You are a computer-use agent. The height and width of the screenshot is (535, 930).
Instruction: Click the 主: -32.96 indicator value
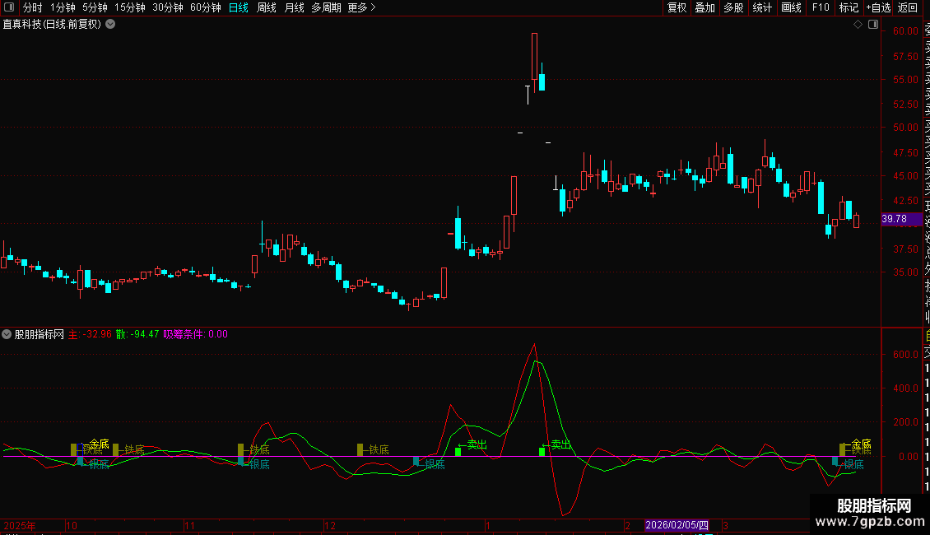tap(90, 334)
